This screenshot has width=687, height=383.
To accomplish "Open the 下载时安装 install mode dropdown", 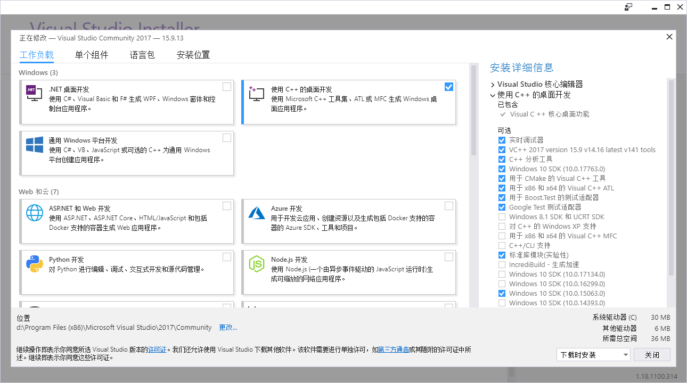I will 593,355.
